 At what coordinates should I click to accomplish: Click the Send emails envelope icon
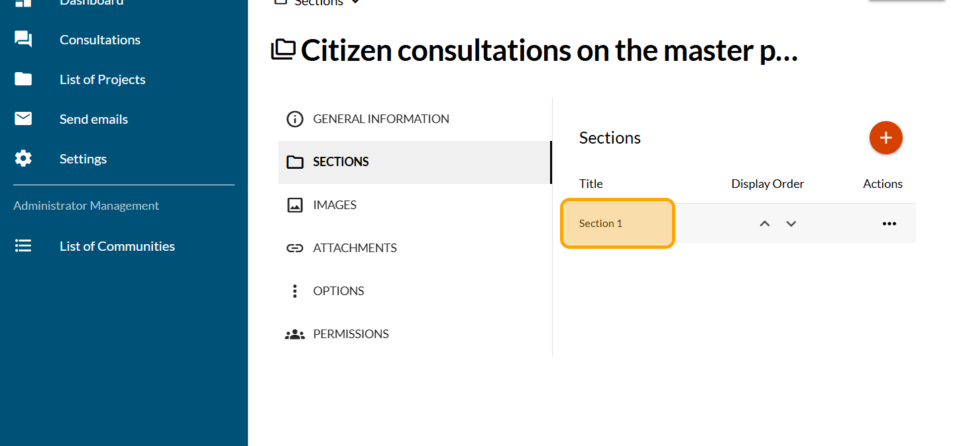click(23, 119)
